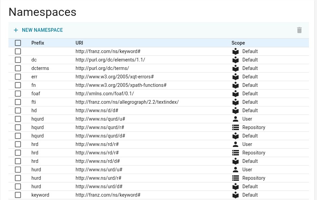Click the URI http://www.ns/qurd/r#
The image size is (317, 200).
coord(100,127)
